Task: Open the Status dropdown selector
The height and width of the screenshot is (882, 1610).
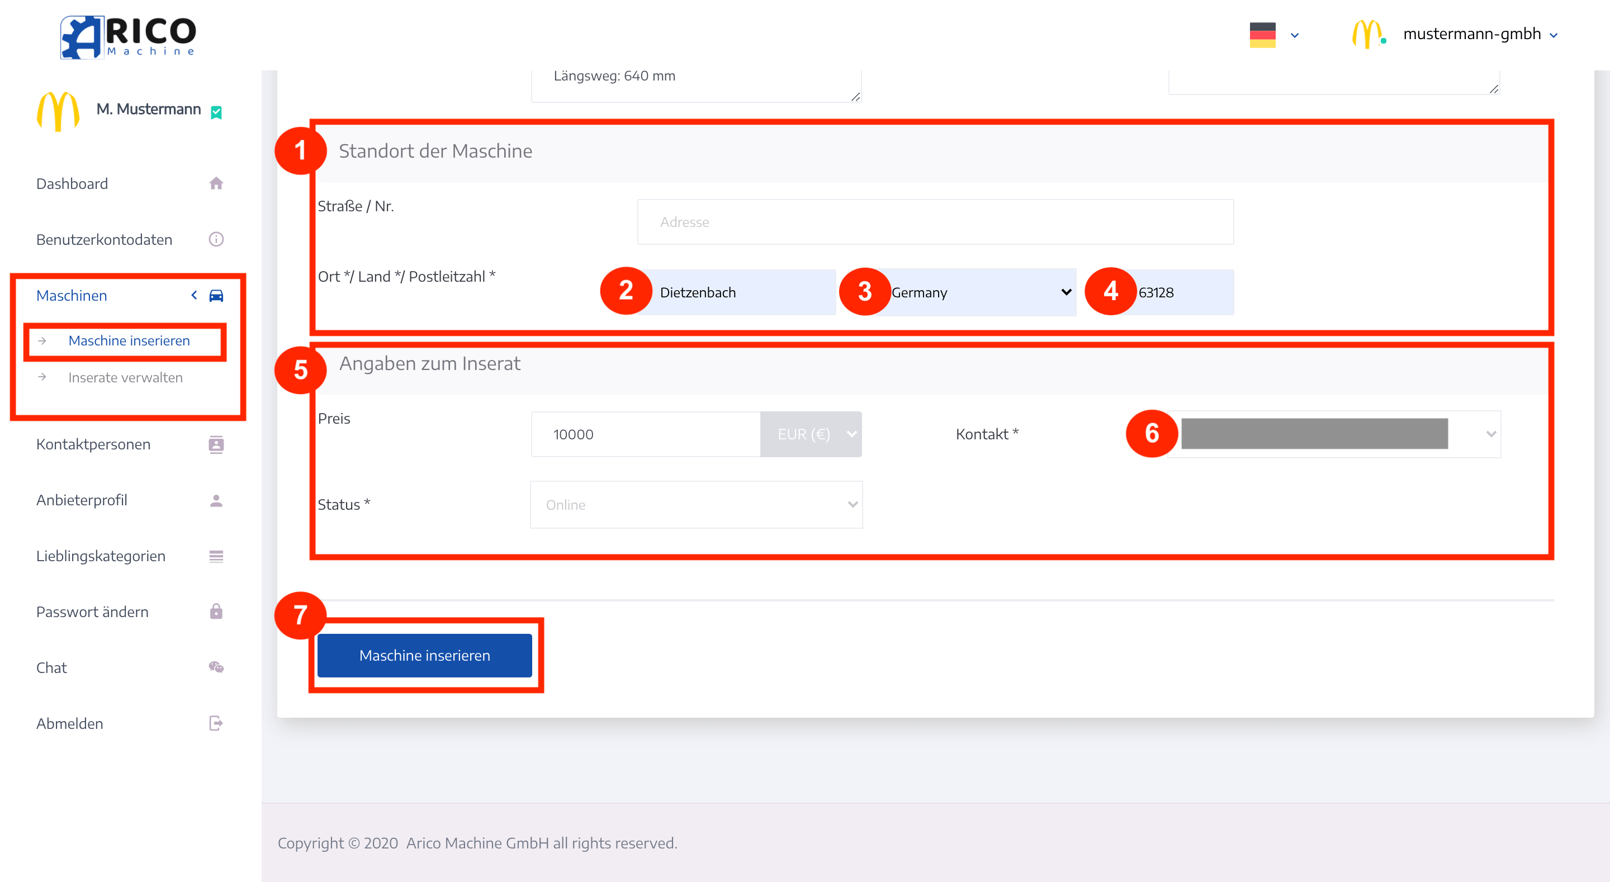Action: [695, 503]
